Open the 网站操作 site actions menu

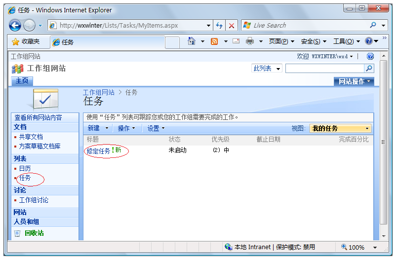[x=354, y=81]
